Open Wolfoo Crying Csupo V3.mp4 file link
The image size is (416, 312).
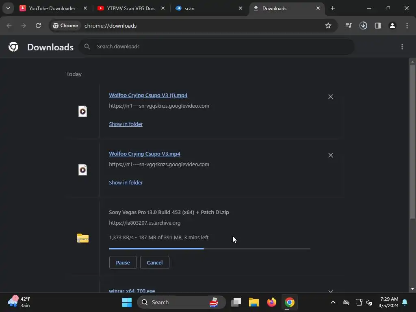[145, 154]
